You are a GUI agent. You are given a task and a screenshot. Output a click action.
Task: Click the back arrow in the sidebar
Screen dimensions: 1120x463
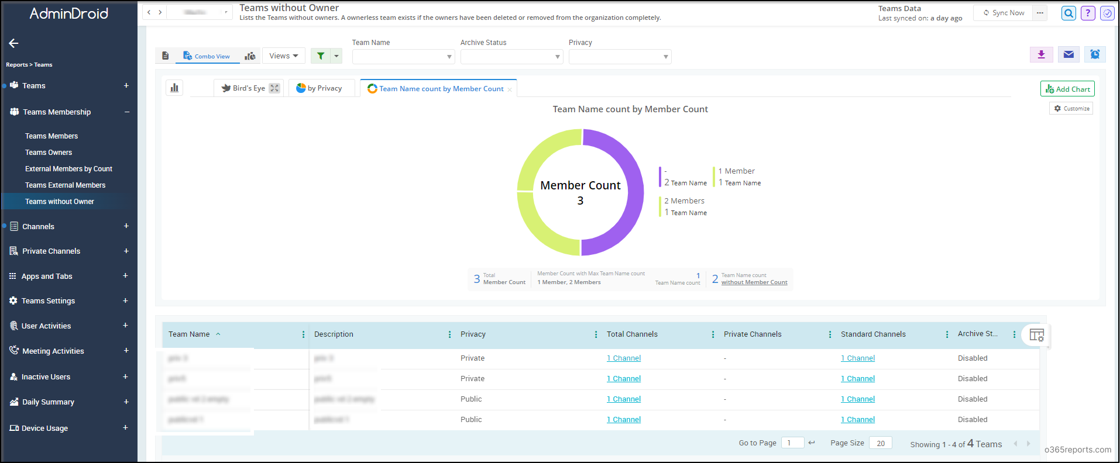coord(13,43)
